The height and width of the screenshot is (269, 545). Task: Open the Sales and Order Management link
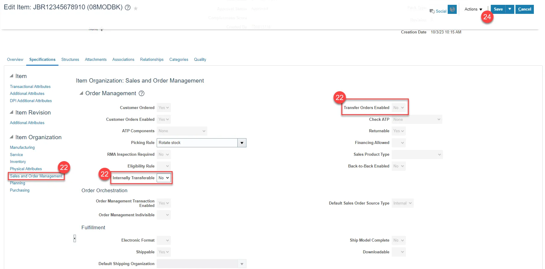point(36,176)
